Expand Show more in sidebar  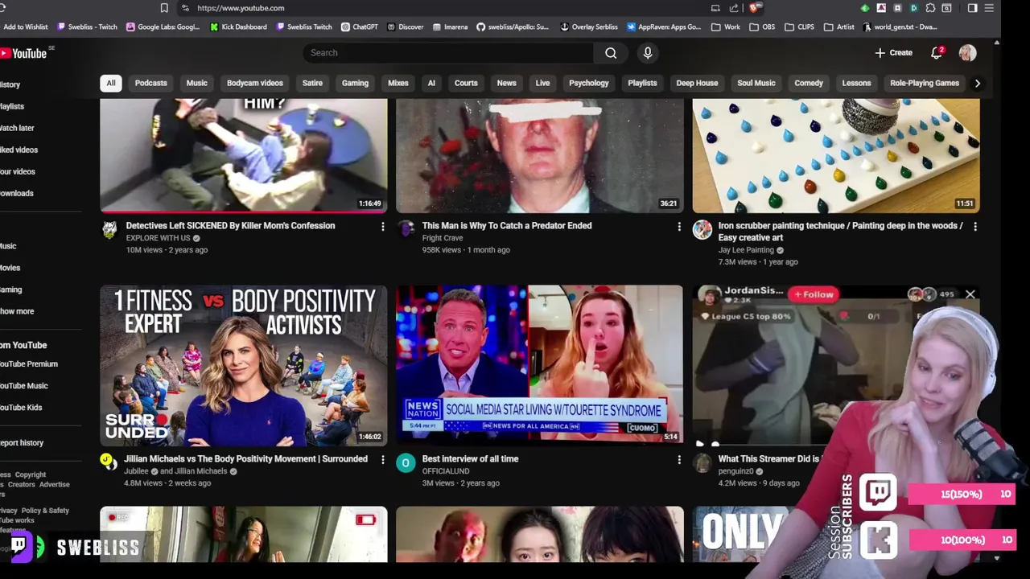point(17,311)
